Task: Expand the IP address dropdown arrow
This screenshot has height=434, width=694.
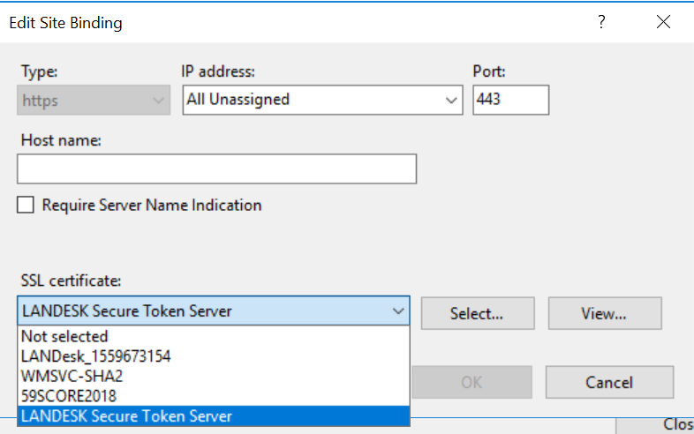Action: click(451, 101)
